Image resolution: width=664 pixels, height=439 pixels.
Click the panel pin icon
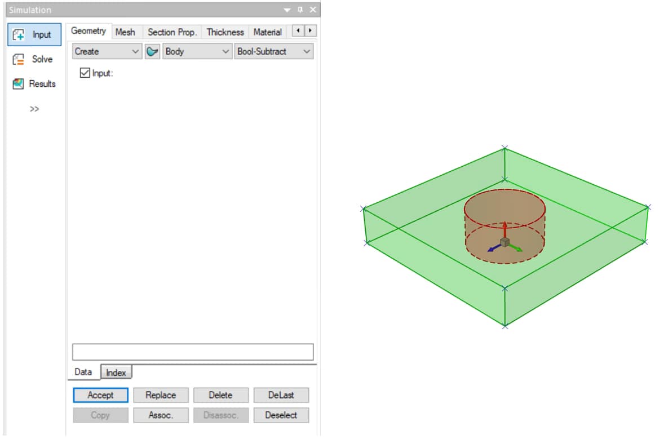(300, 10)
